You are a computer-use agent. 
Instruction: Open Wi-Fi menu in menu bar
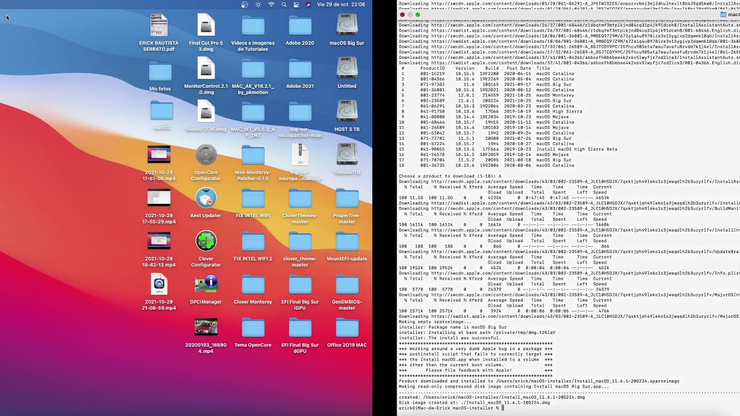[x=271, y=5]
